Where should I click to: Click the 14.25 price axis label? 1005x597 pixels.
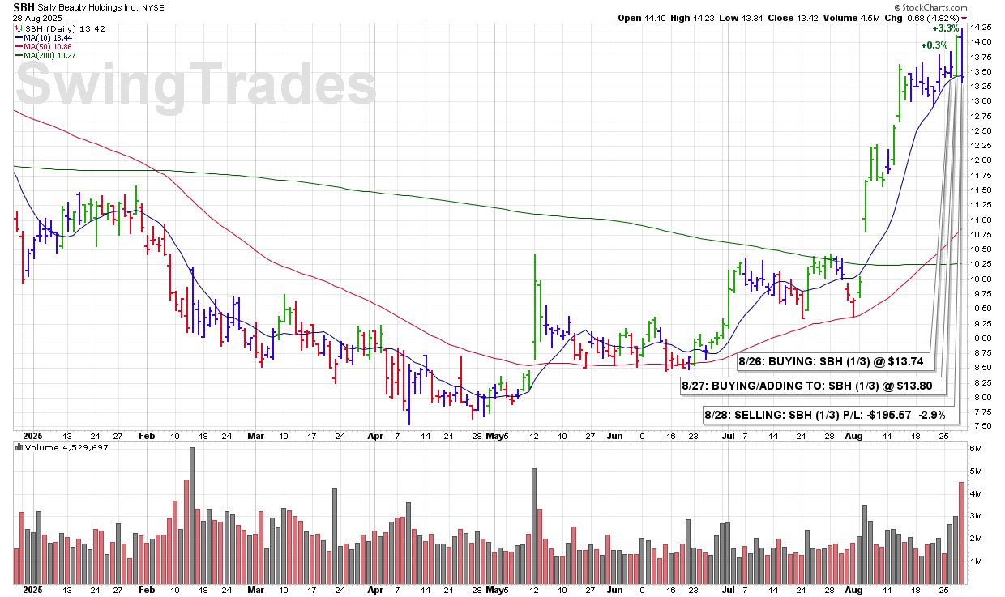[982, 26]
